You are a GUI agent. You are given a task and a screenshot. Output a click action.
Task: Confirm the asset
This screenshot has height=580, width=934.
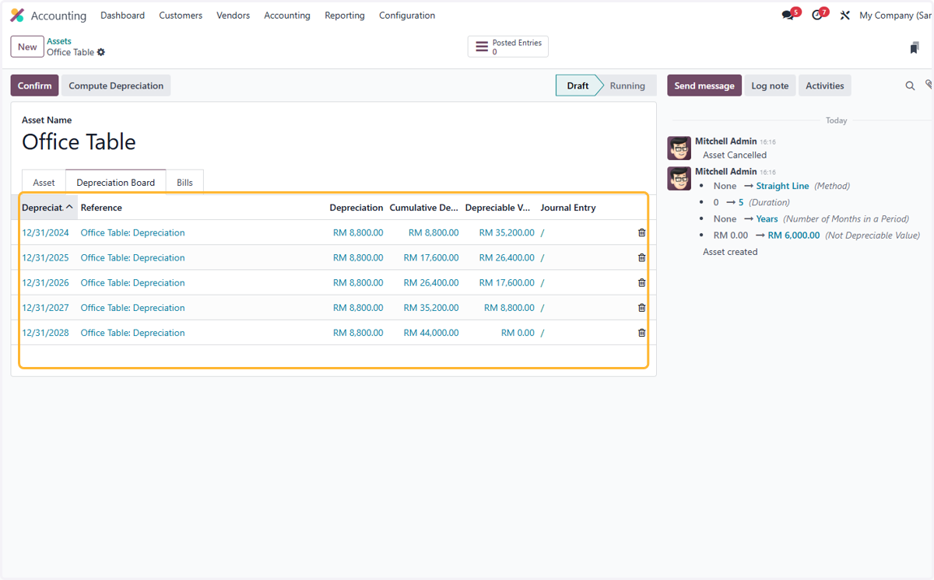(x=34, y=86)
